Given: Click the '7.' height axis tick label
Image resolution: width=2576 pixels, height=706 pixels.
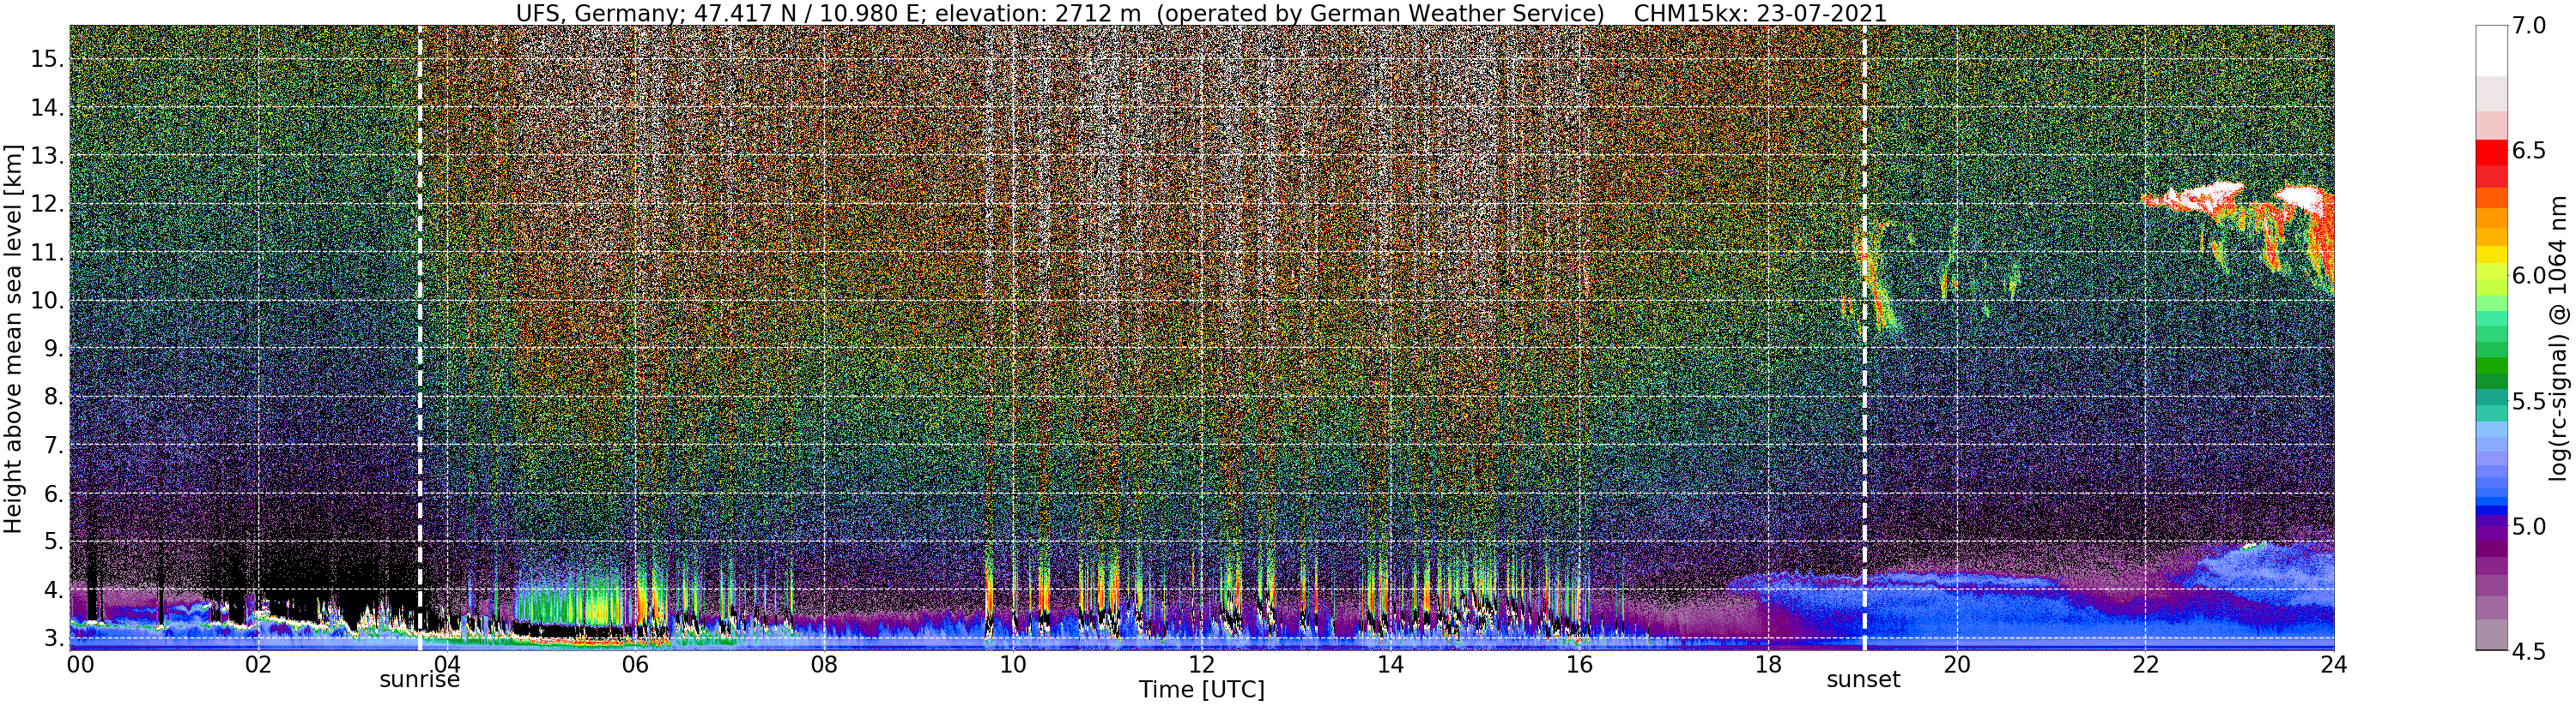Looking at the screenshot, I should (x=53, y=446).
